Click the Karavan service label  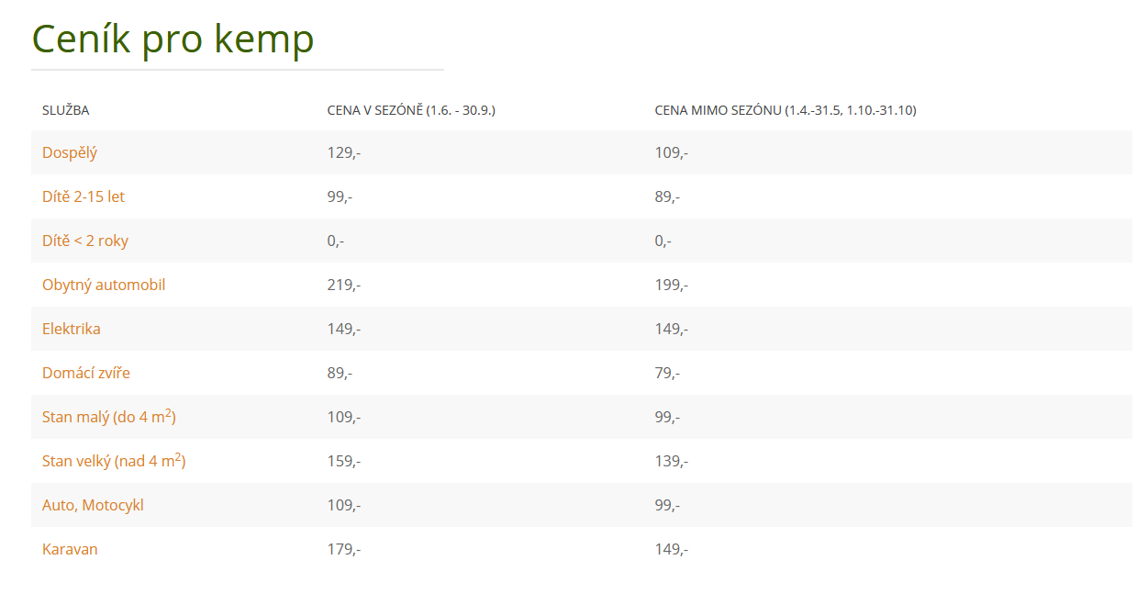point(70,549)
